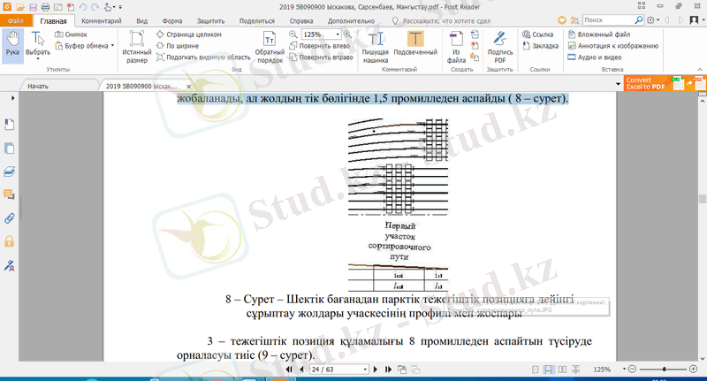Open search settings gear dropdown
Viewport: 707px width, 381px height.
point(653,20)
